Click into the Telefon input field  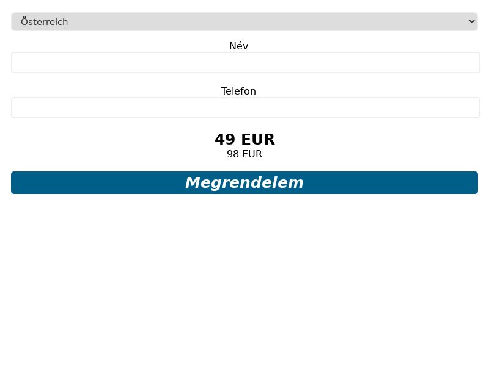coord(246,108)
